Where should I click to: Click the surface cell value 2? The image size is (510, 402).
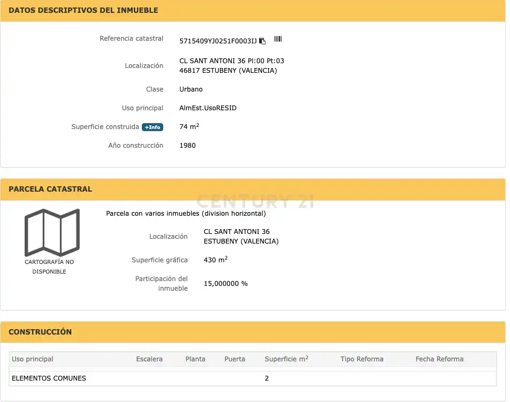click(267, 378)
